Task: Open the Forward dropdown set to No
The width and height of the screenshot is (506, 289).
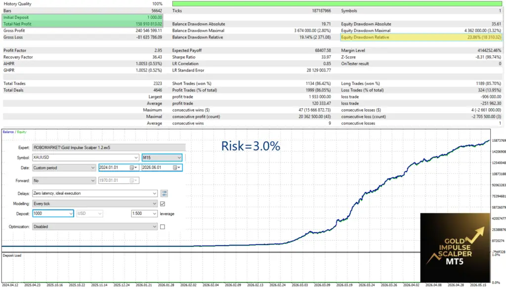Action: pyautogui.click(x=64, y=181)
